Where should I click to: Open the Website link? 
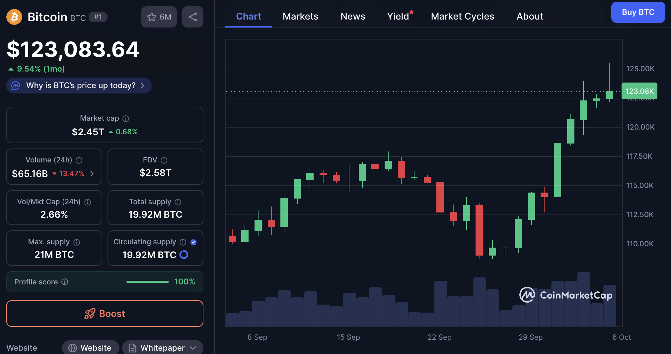coord(90,348)
